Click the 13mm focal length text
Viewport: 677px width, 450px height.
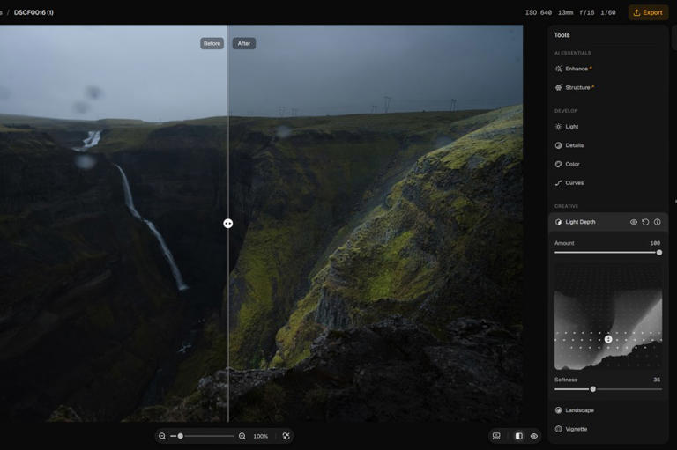(x=565, y=12)
